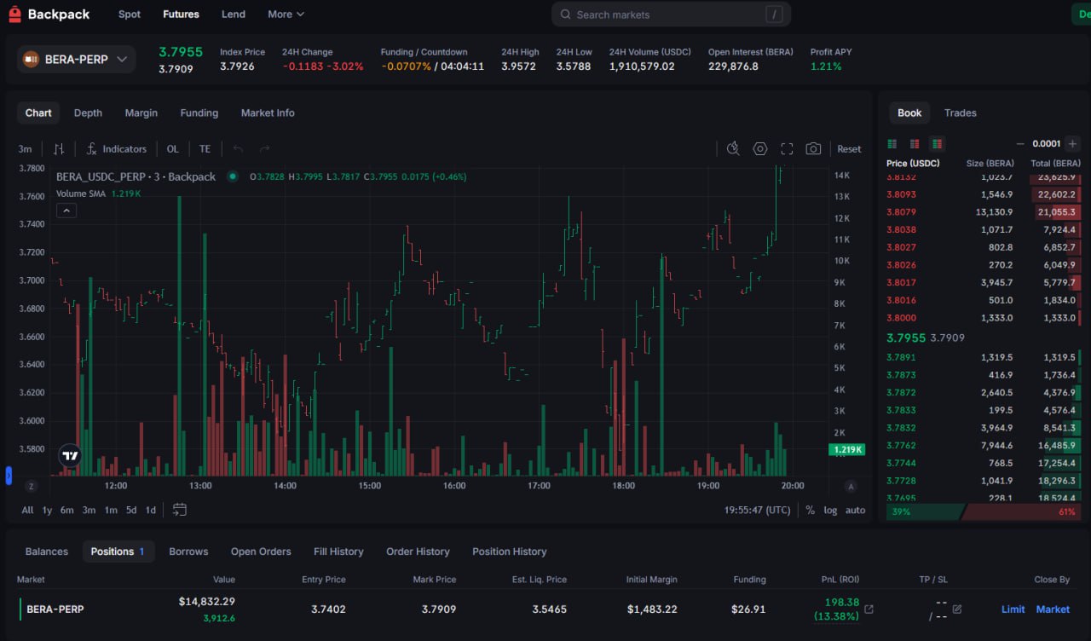Viewport: 1091px width, 641px height.
Task: Choose the bar style chart type icon
Action: (59, 148)
